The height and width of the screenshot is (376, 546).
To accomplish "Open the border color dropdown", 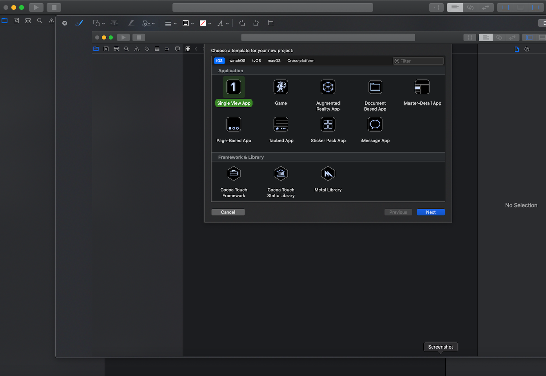I will pyautogui.click(x=188, y=23).
